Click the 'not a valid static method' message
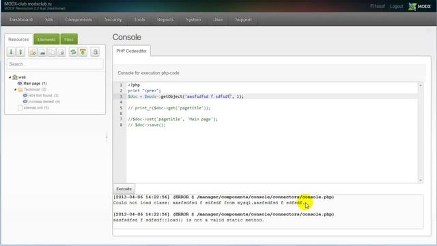The width and height of the screenshot is (437, 246). 188,220
